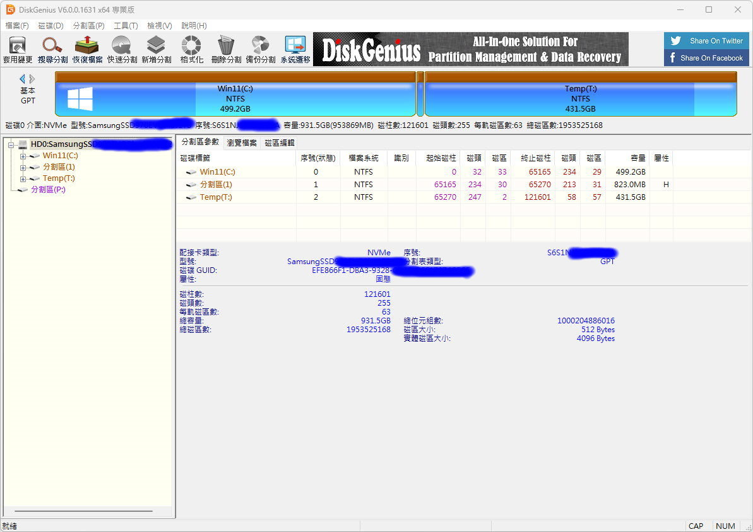
Task: Switch to the 分割區參數 tab
Action: tap(200, 142)
